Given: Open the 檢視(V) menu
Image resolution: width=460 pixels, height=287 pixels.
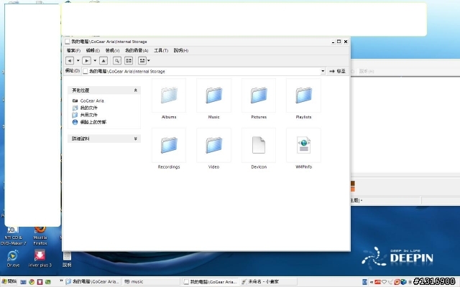Looking at the screenshot, I should pyautogui.click(x=112, y=50).
